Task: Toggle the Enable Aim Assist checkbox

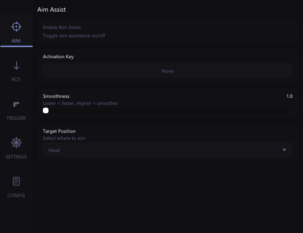Action: click(289, 31)
